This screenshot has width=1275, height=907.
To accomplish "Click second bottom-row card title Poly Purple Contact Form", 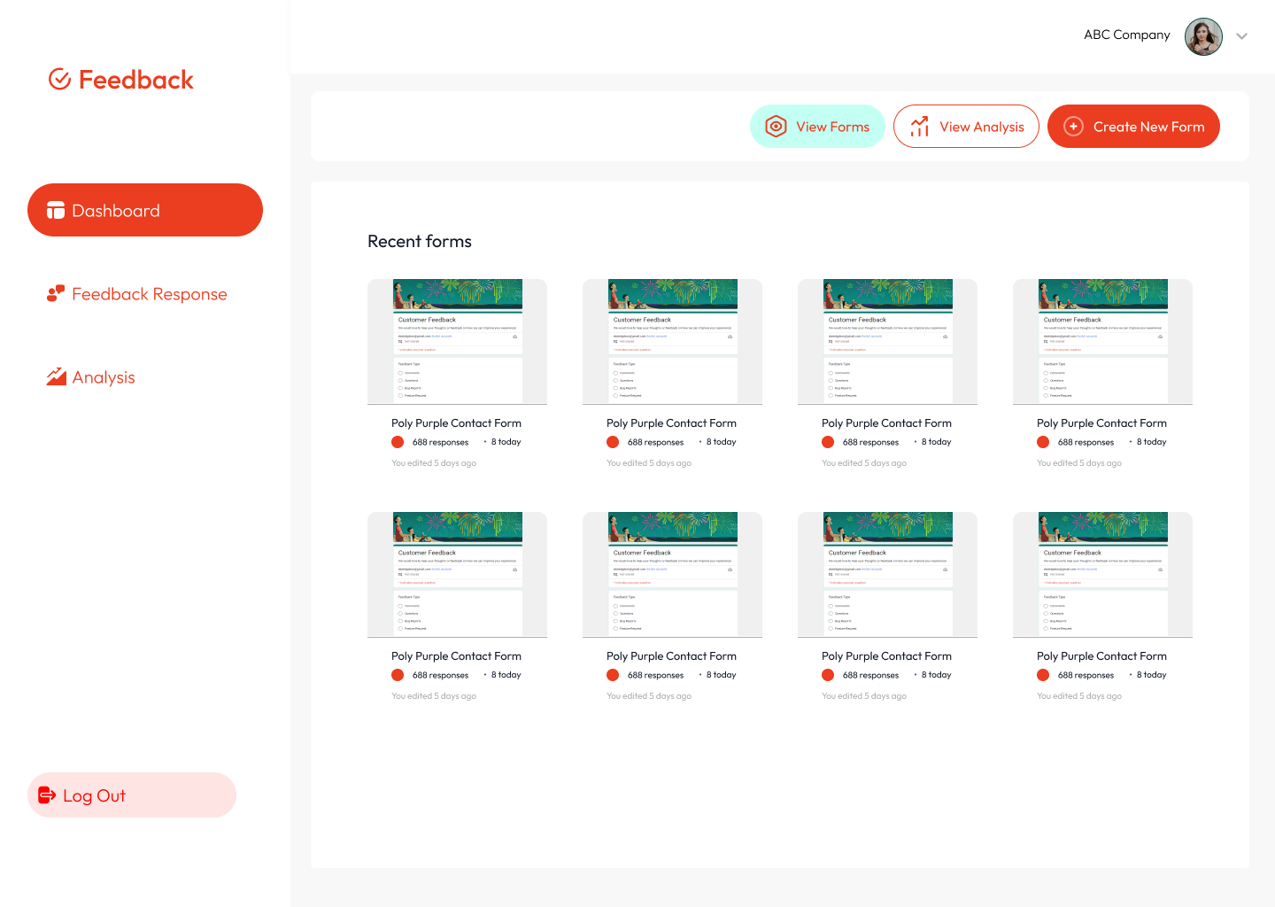I will (x=671, y=656).
